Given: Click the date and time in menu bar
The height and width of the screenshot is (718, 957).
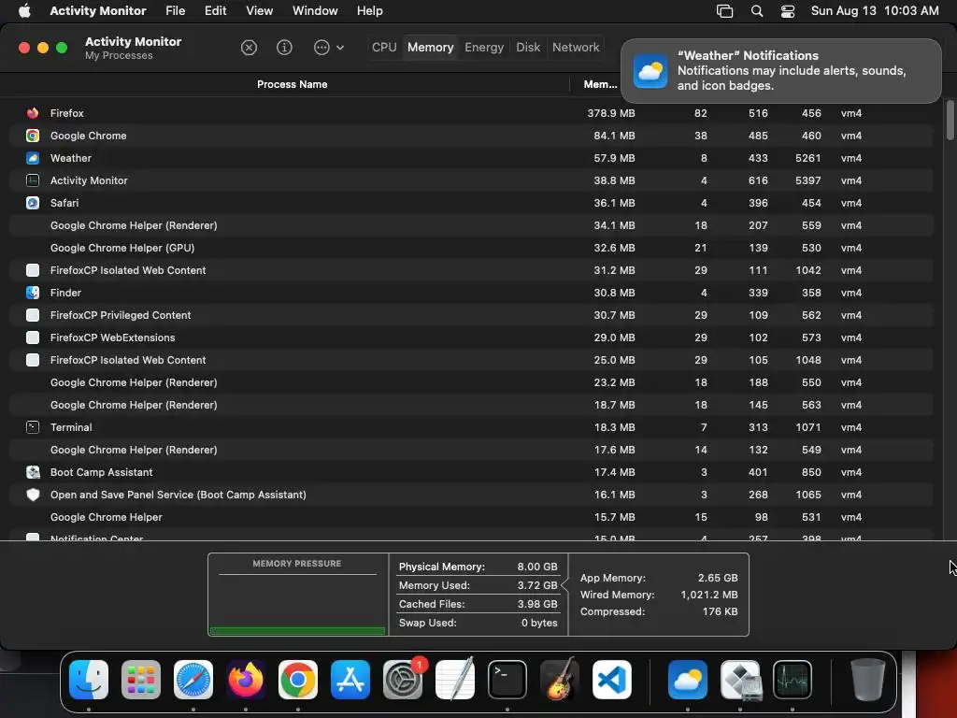Looking at the screenshot, I should (x=875, y=11).
